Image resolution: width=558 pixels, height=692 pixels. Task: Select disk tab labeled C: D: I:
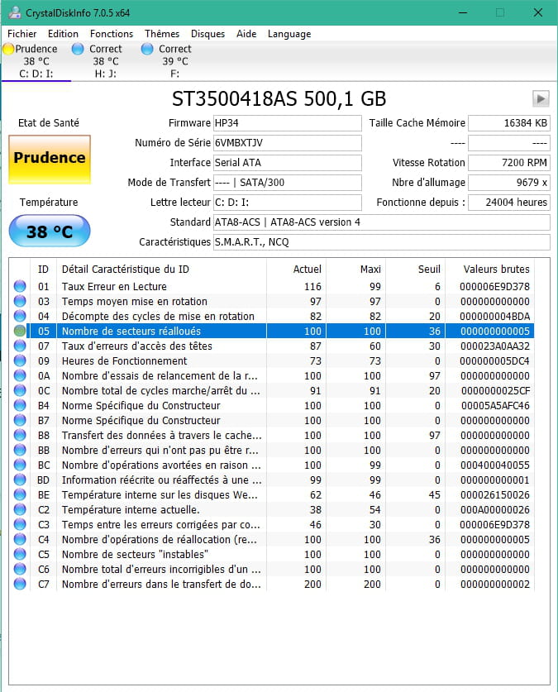coord(36,61)
